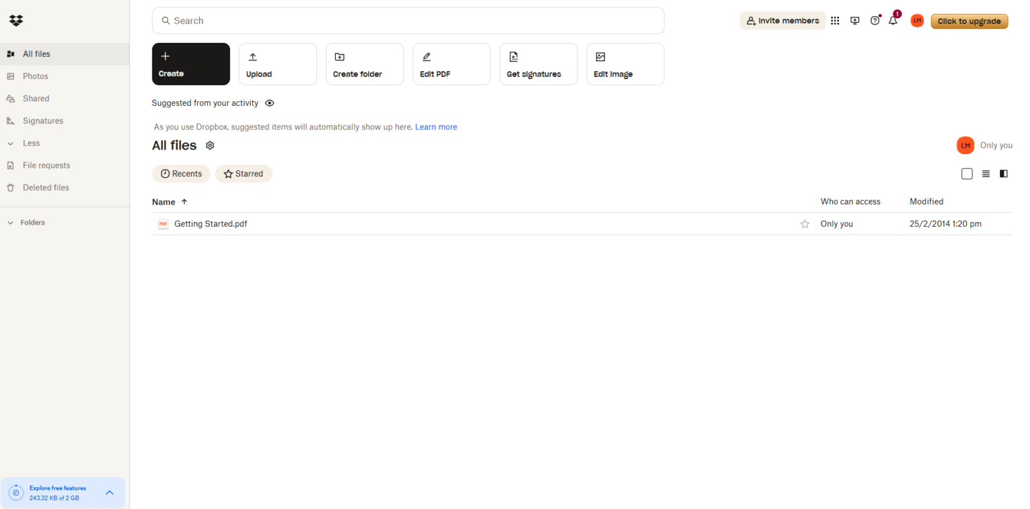Open All files settings gear icon
This screenshot has height=509, width=1030.
click(x=210, y=146)
